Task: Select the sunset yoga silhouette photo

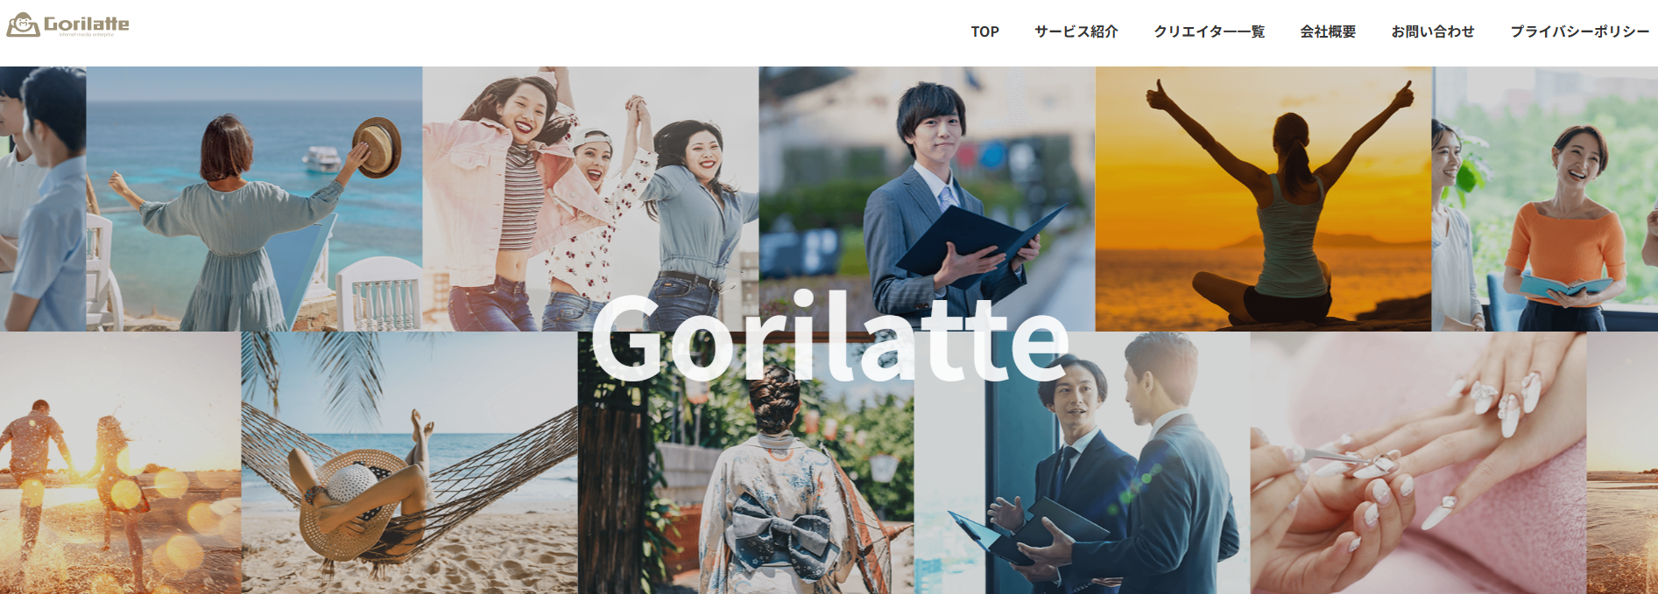Action: tap(1263, 199)
